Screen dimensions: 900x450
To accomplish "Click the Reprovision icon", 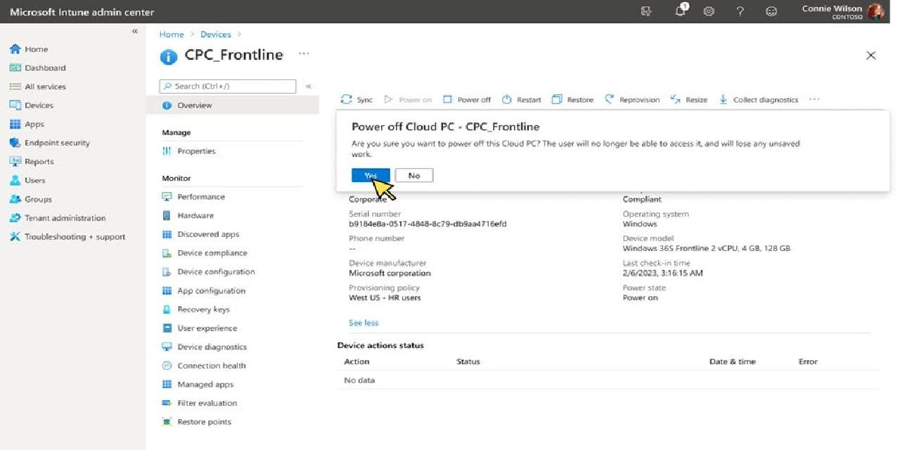I will click(610, 100).
